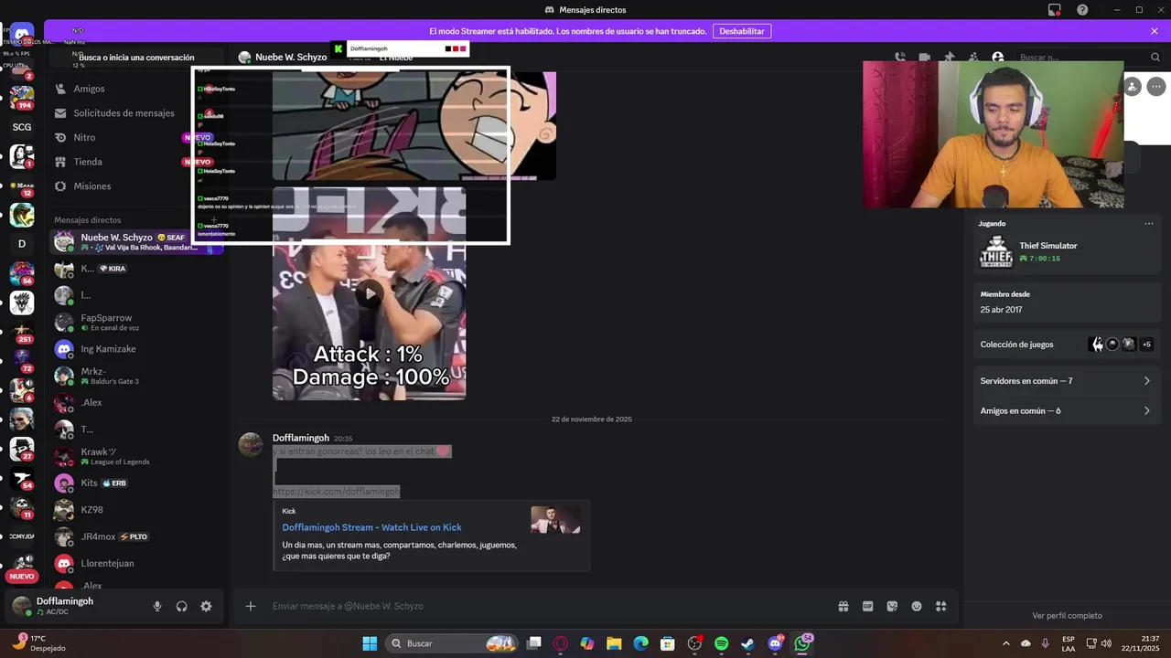1171x658 pixels.
Task: Open the D server icon in sidebar
Action: pyautogui.click(x=22, y=244)
